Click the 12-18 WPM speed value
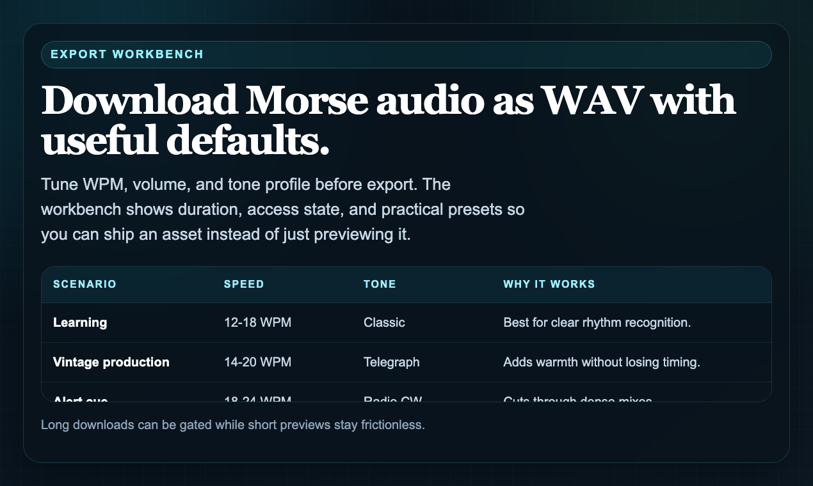The height and width of the screenshot is (486, 813). [x=257, y=322]
